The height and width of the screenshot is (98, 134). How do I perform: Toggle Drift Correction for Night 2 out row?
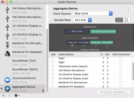(x=121, y=62)
